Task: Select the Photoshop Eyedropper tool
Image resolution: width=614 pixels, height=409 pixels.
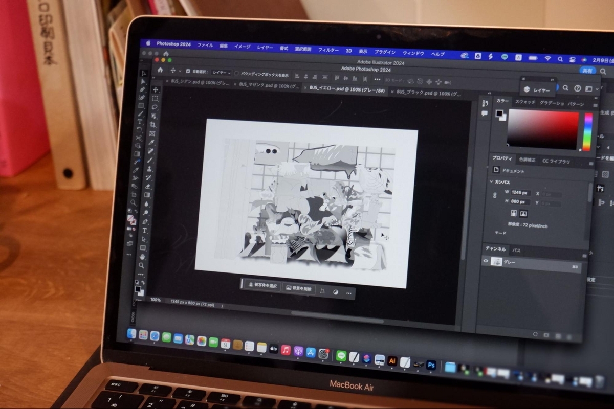Action: 151,143
